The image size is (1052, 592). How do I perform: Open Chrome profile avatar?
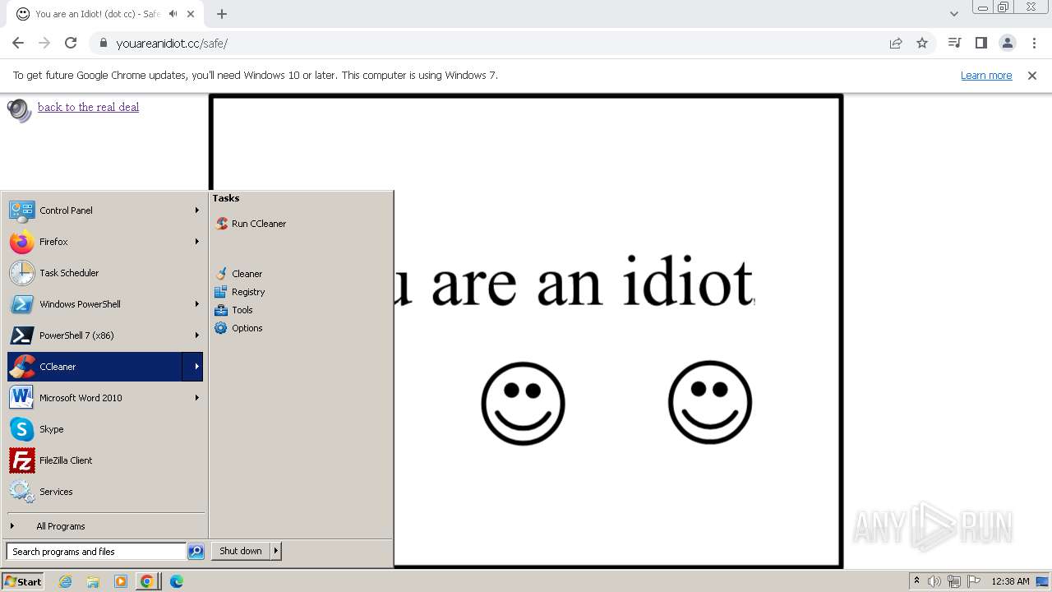[1008, 43]
